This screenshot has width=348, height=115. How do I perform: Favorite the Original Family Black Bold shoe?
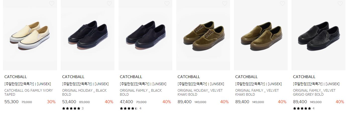(167, 4)
